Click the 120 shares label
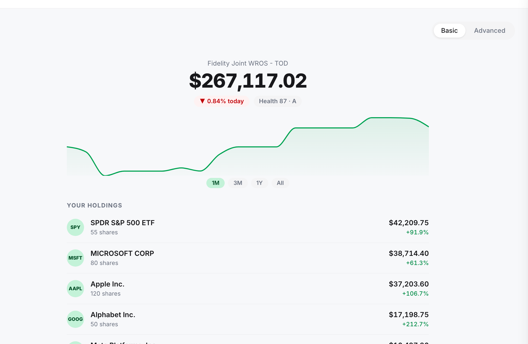The width and height of the screenshot is (528, 344). point(106,294)
